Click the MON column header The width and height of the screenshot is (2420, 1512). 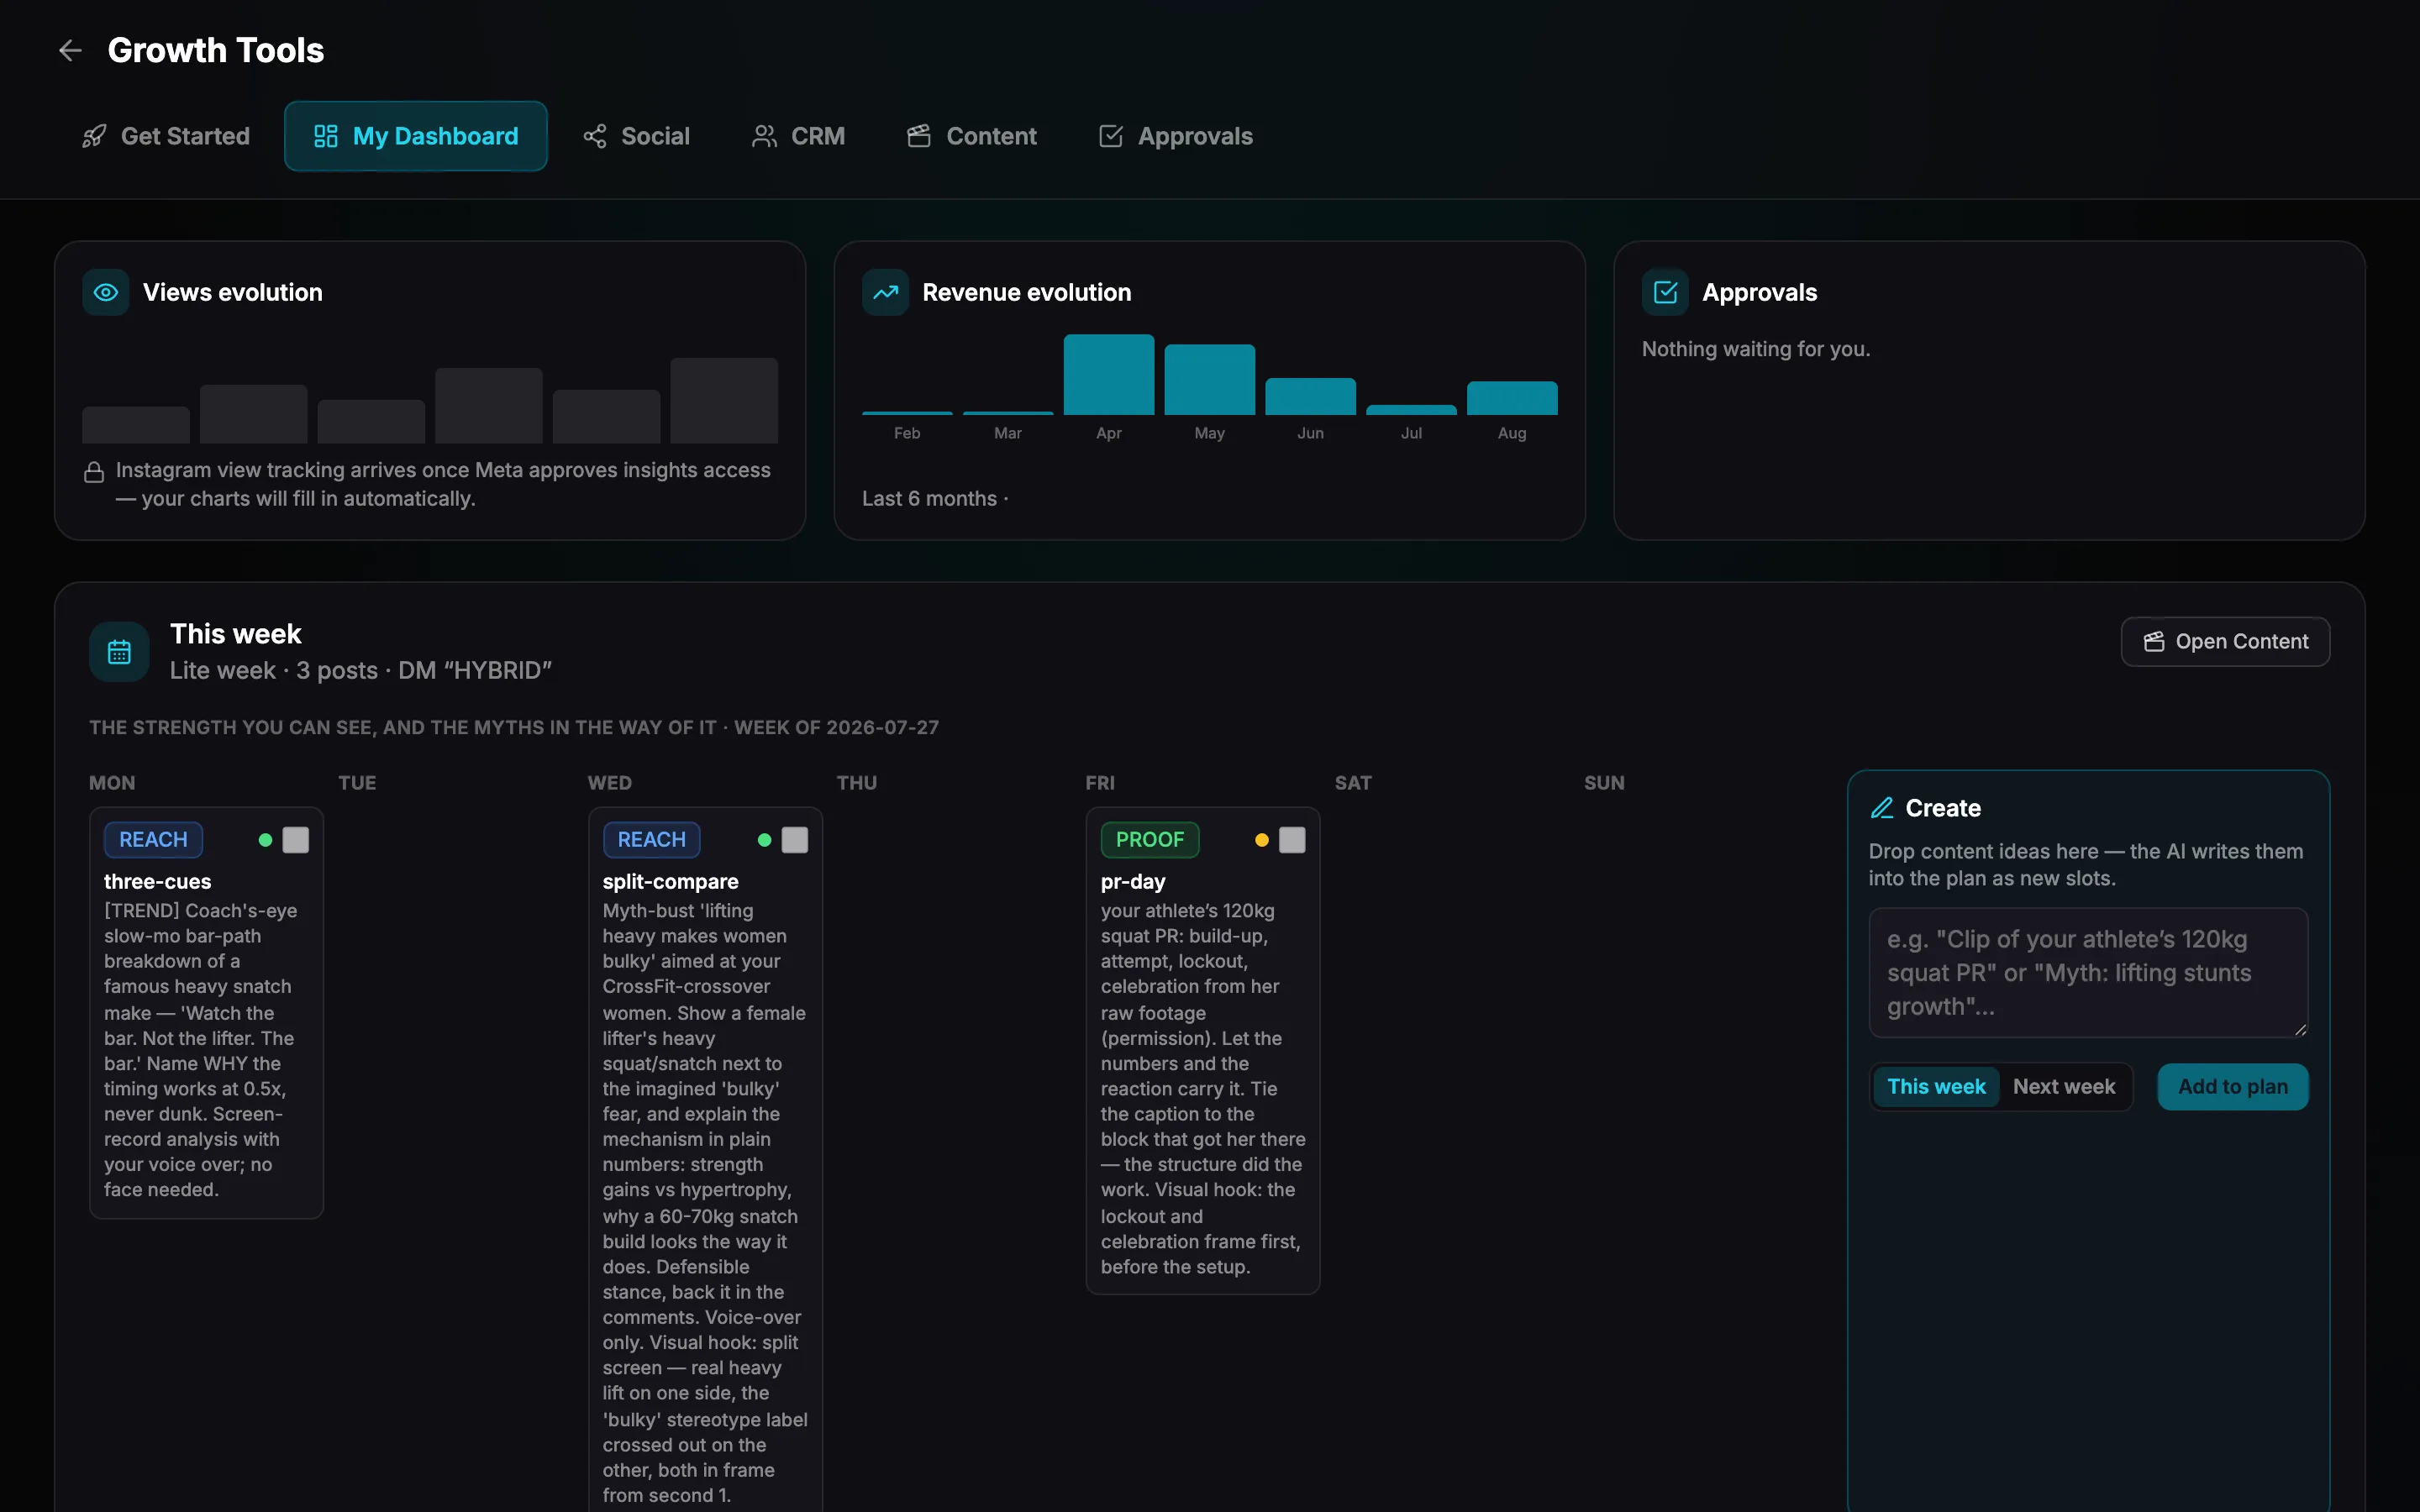click(x=112, y=783)
